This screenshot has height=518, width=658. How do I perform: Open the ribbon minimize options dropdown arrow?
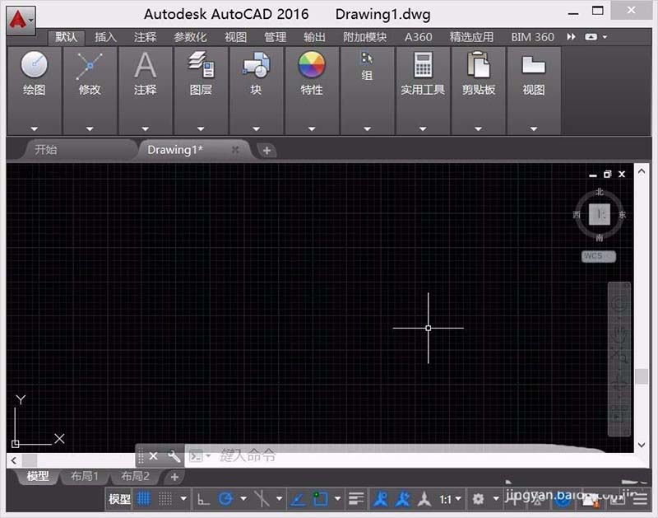point(605,37)
